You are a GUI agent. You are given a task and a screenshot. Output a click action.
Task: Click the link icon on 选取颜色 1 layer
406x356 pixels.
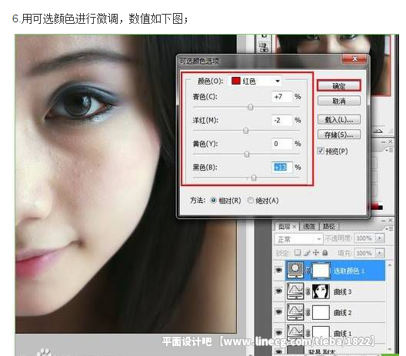tap(308, 271)
